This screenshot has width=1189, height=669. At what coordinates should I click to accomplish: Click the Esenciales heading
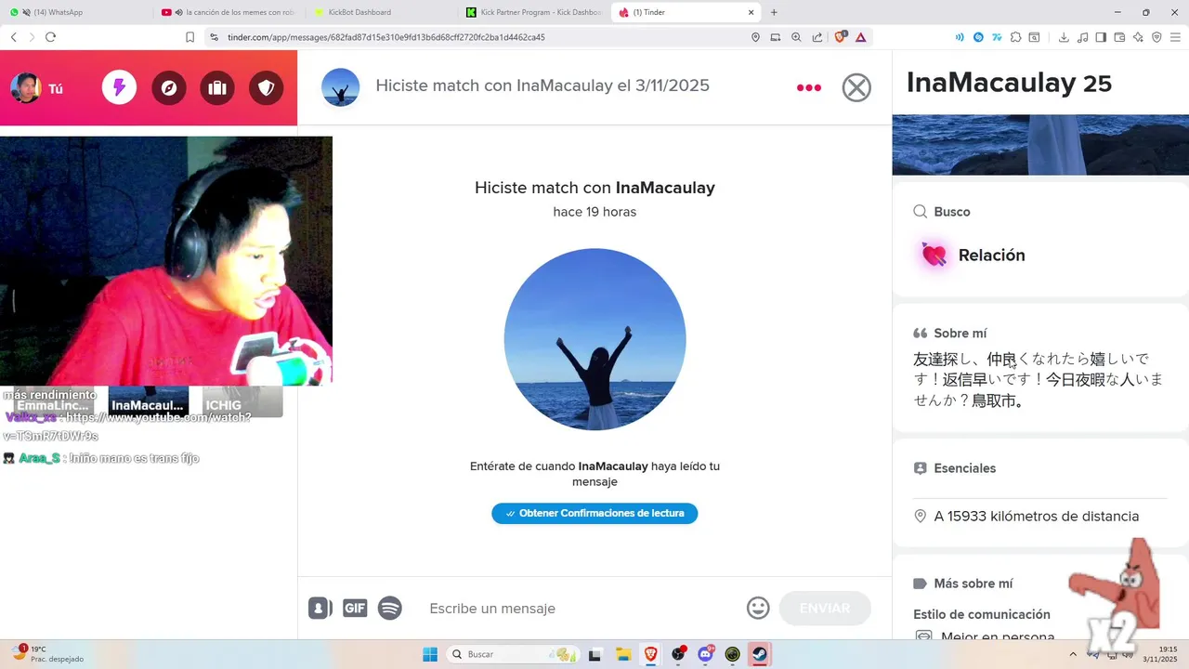coord(964,468)
